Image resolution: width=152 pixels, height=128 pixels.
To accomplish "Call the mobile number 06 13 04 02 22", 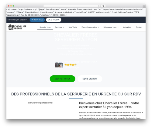I will [x=37, y=20].
